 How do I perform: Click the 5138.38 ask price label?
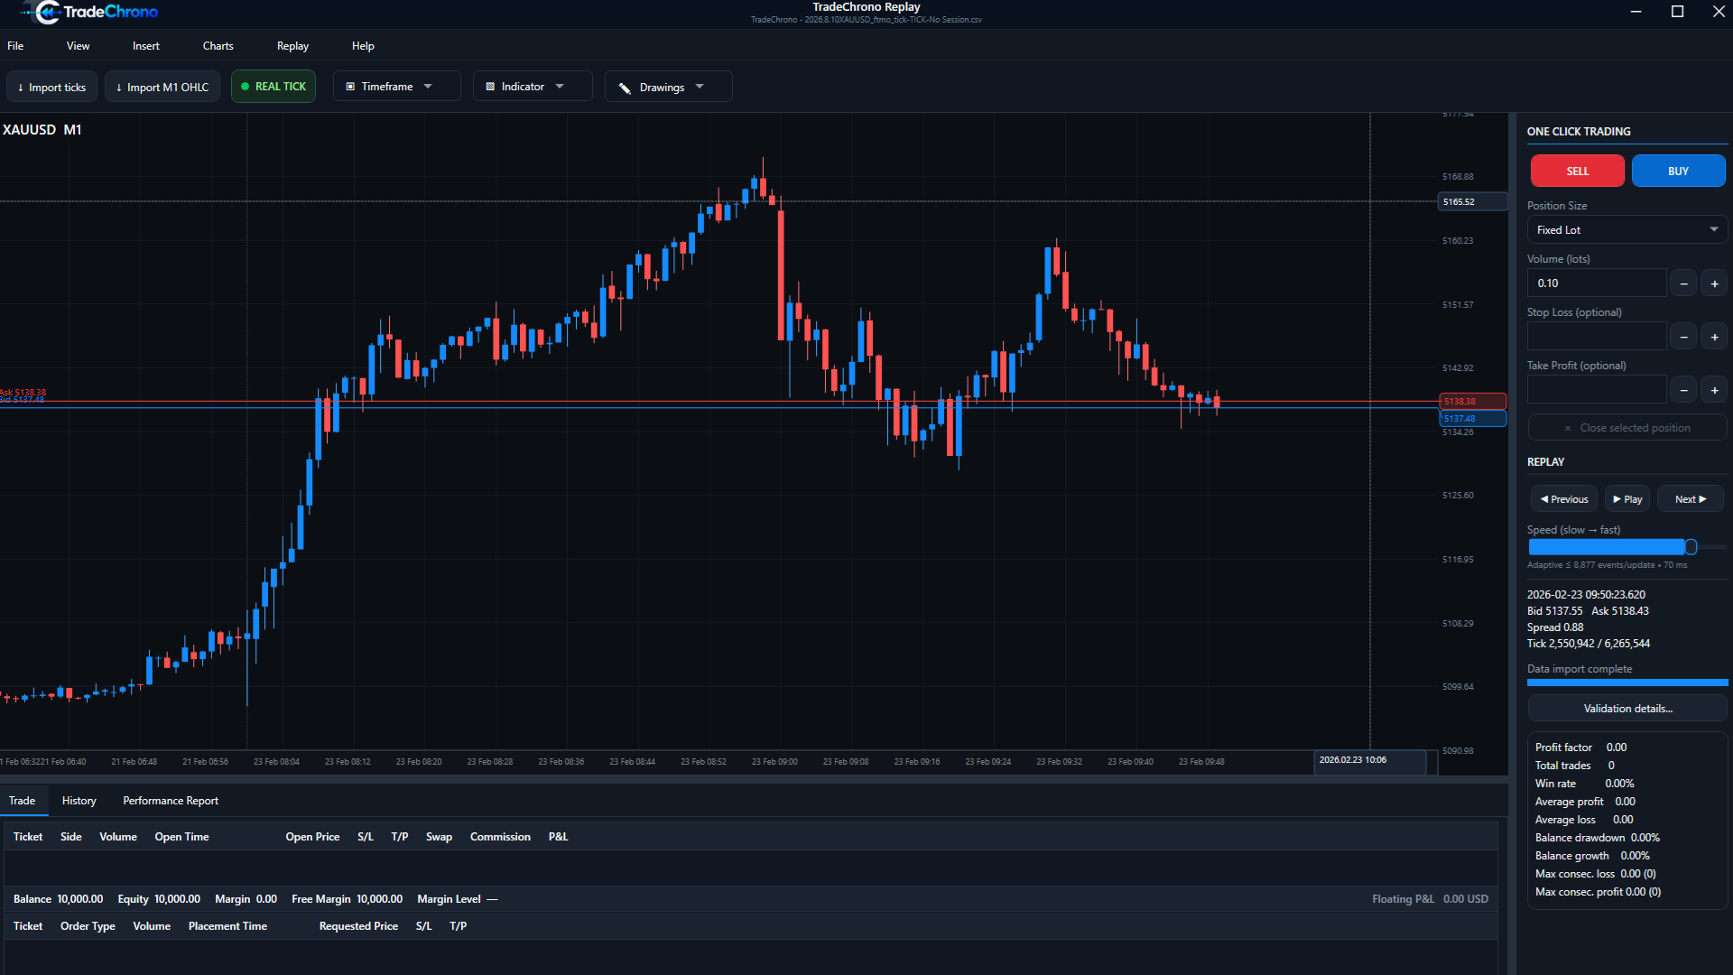1473,401
